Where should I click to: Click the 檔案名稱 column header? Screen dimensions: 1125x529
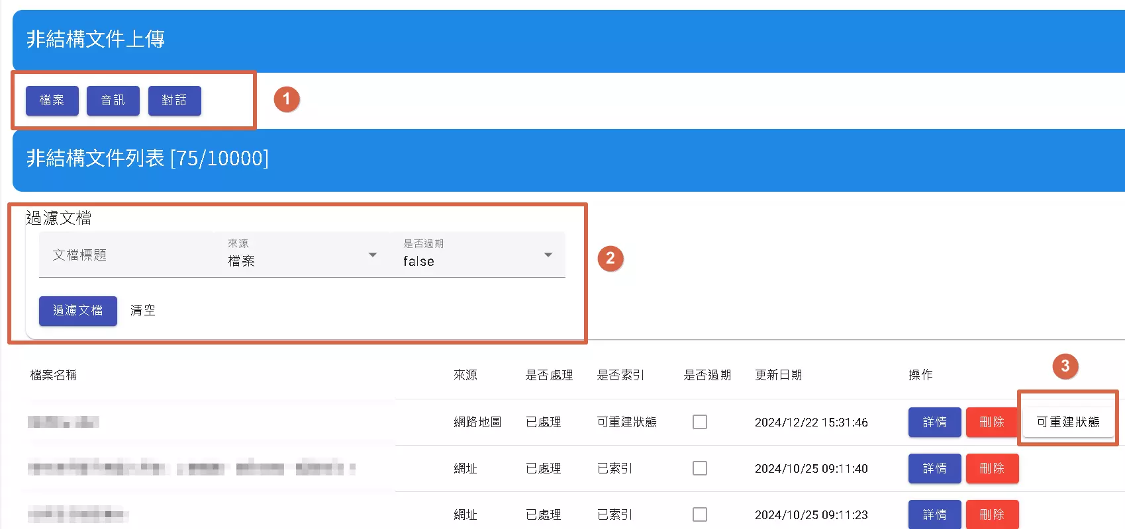point(53,375)
